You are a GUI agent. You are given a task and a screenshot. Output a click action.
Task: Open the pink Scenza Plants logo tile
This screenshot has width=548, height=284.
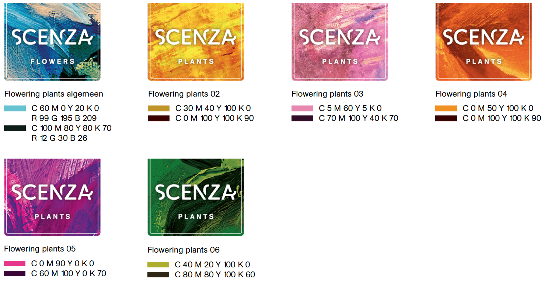point(339,42)
